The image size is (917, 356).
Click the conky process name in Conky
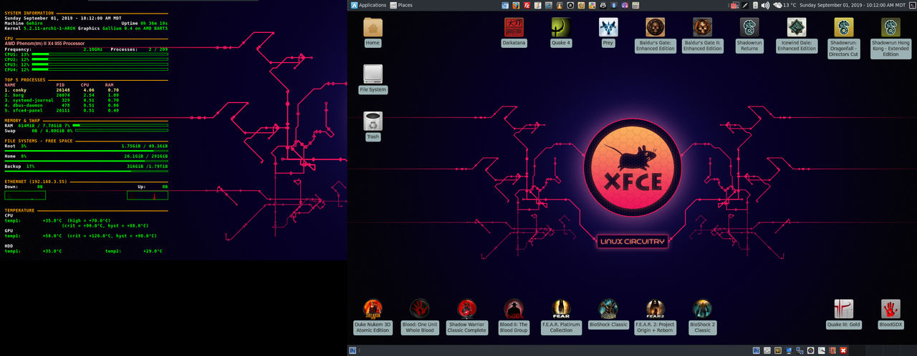20,90
